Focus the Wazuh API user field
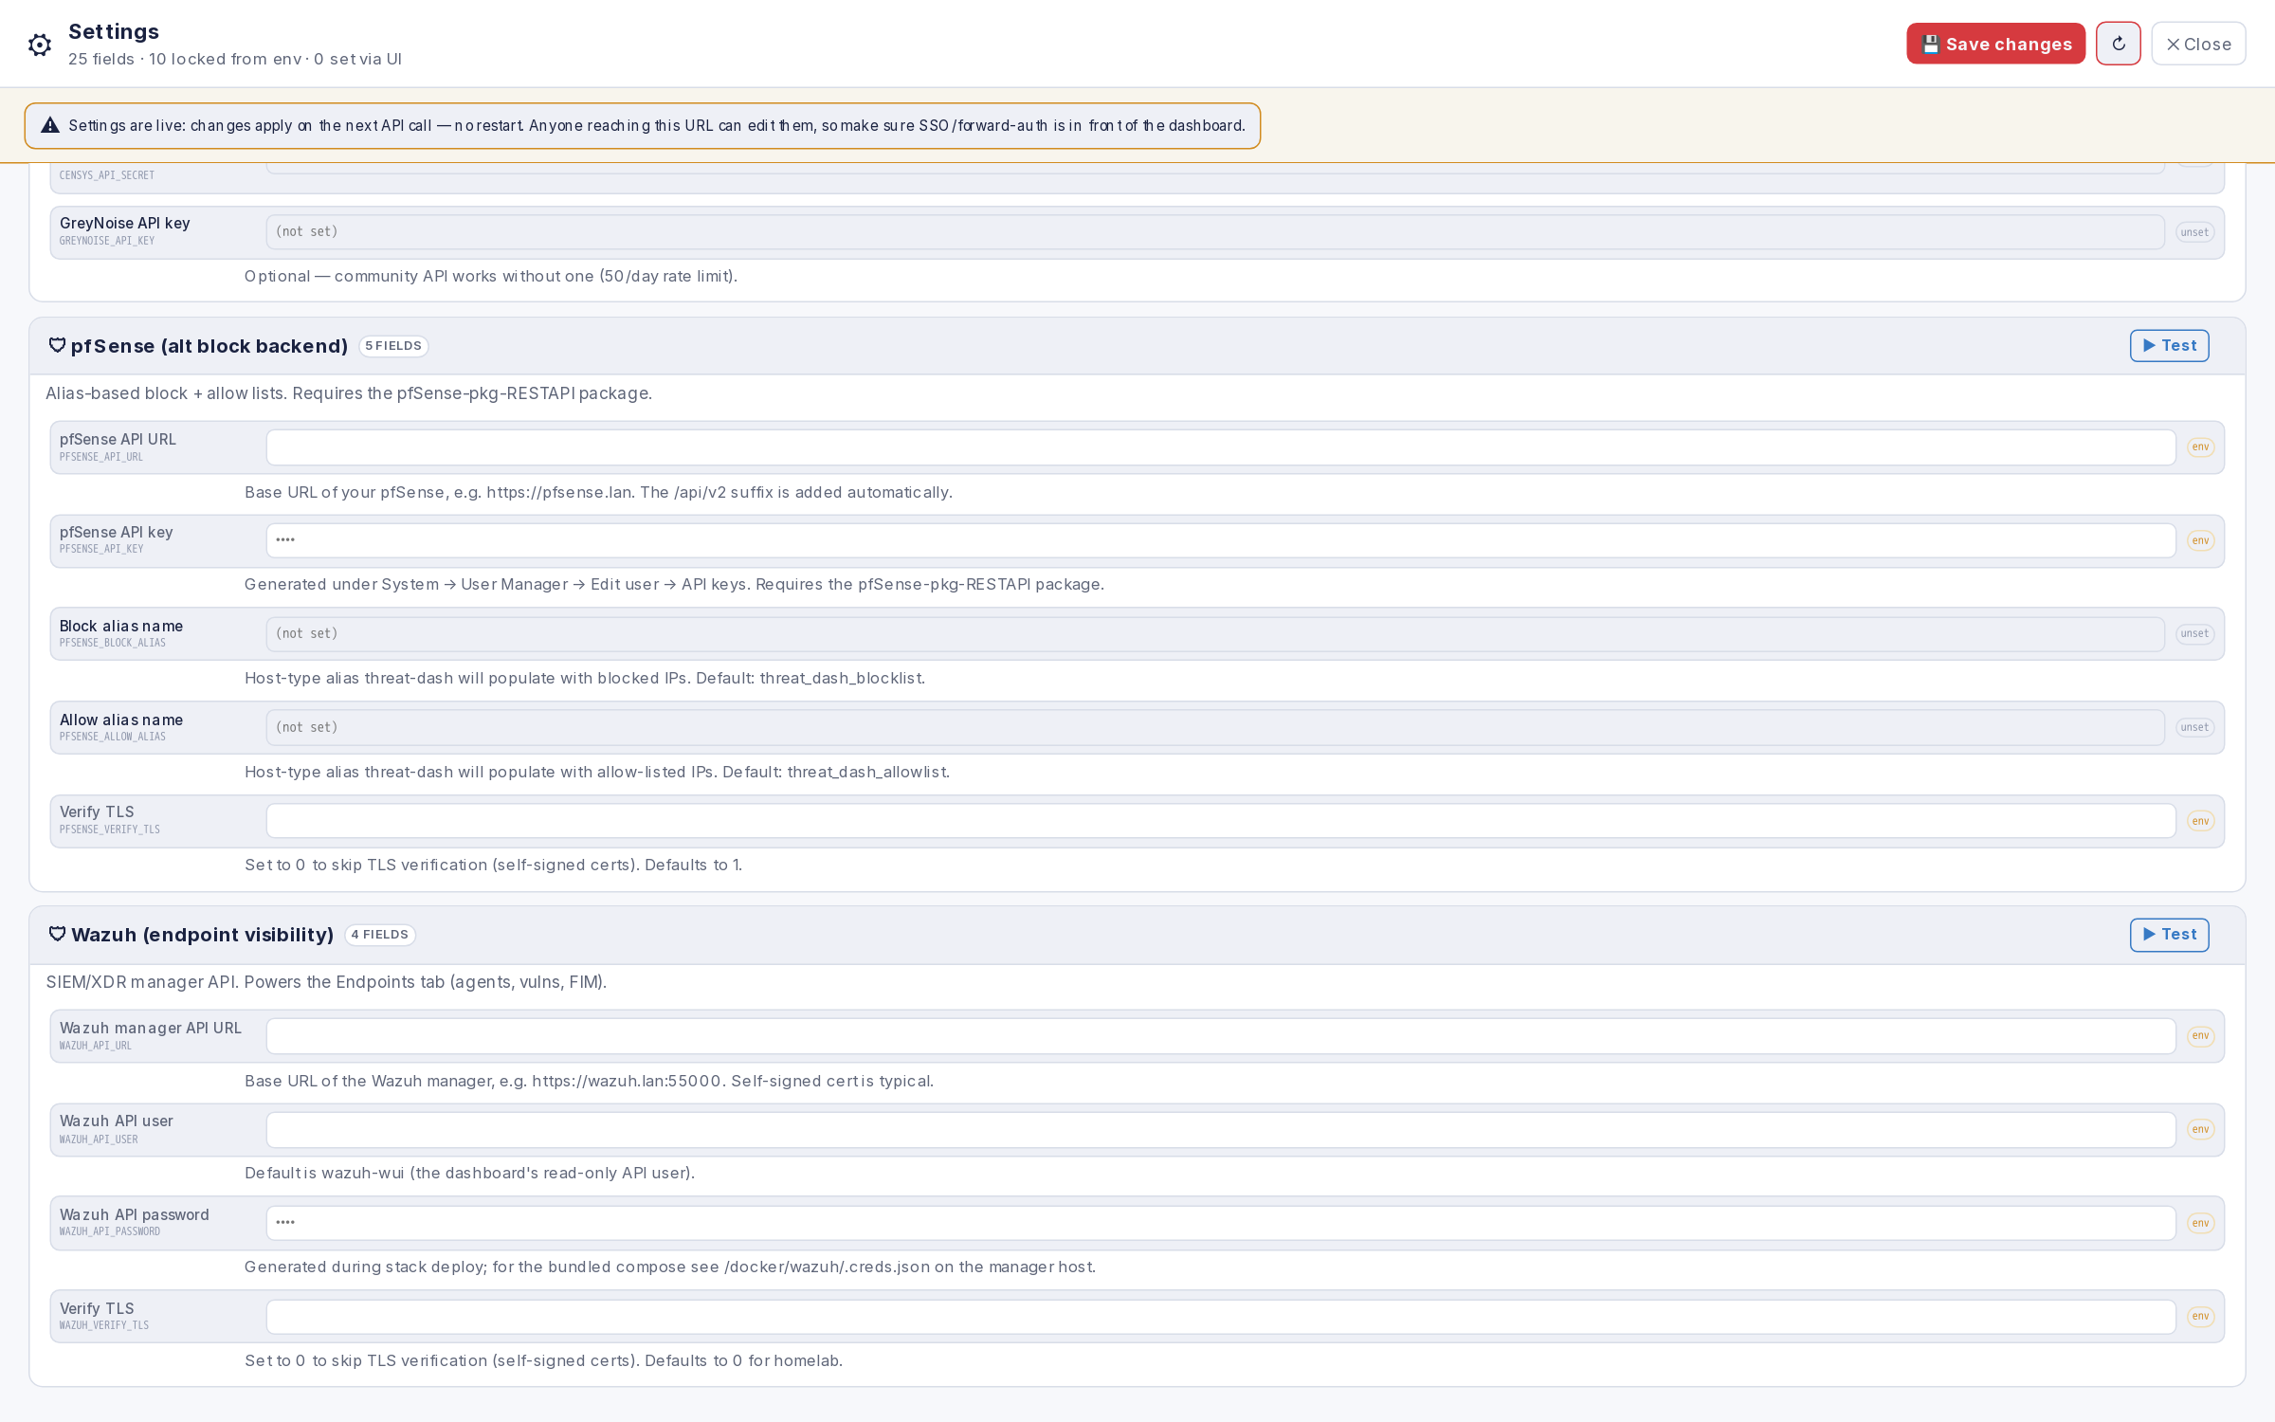This screenshot has width=2275, height=1422. pos(1221,1129)
